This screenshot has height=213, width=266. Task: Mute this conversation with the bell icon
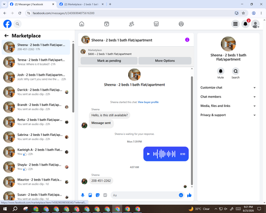click(x=221, y=71)
